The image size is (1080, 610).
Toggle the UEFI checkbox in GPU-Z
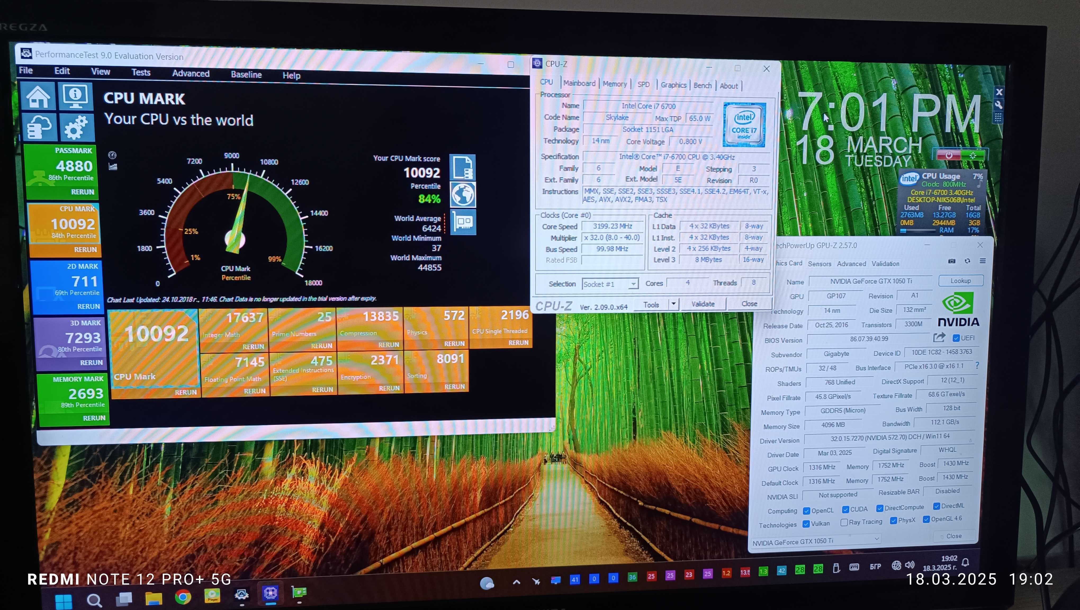956,338
